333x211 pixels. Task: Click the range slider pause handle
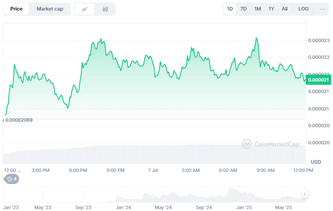click(x=305, y=194)
